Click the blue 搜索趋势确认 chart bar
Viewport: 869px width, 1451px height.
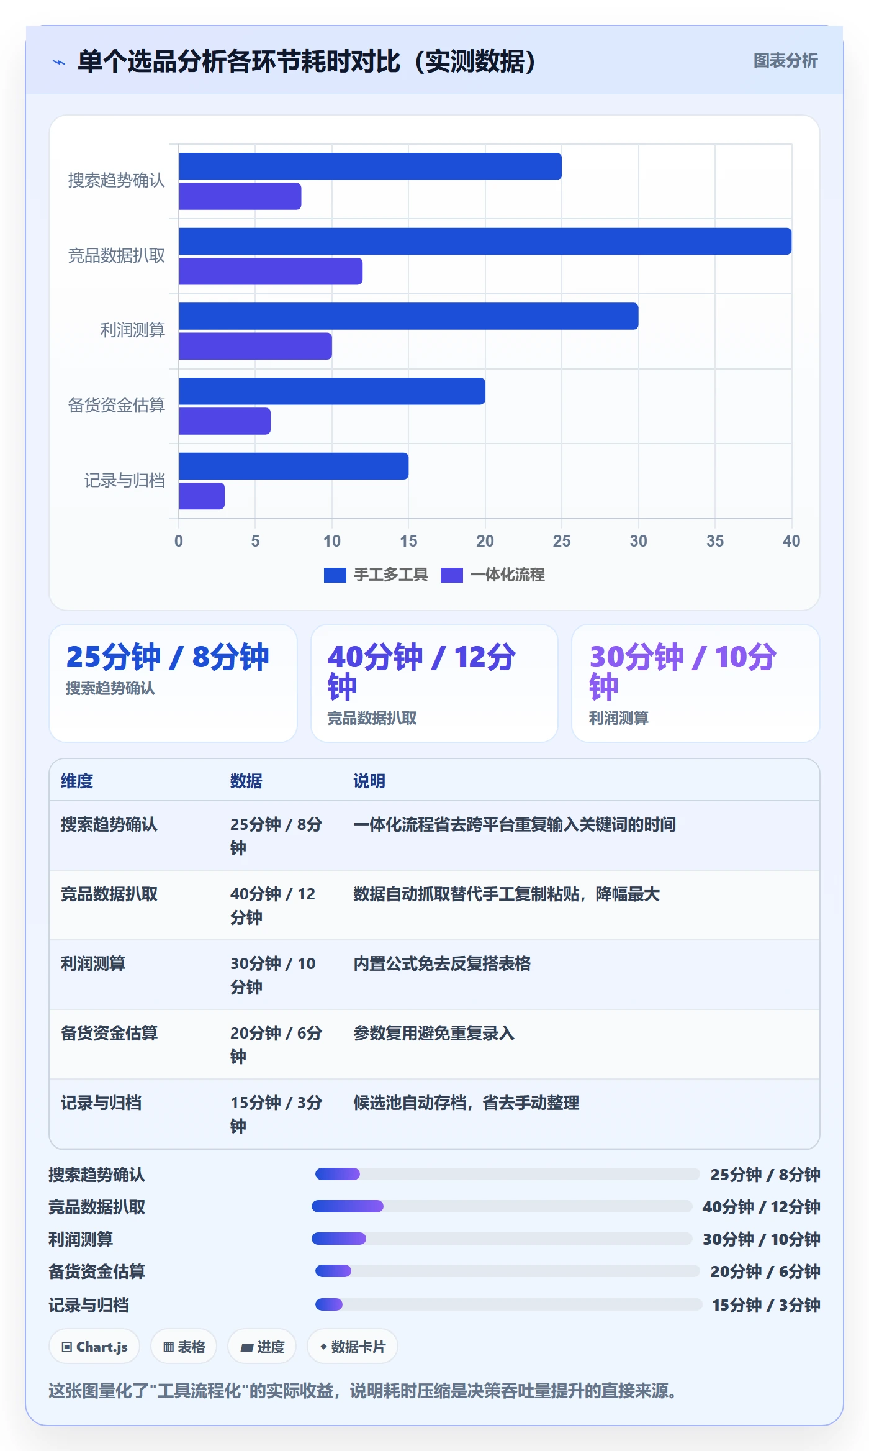370,166
